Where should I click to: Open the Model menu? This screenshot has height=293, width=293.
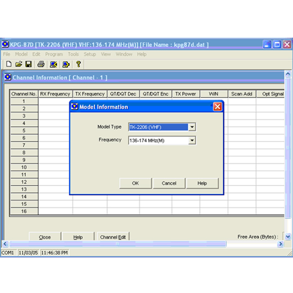[x=21, y=54]
